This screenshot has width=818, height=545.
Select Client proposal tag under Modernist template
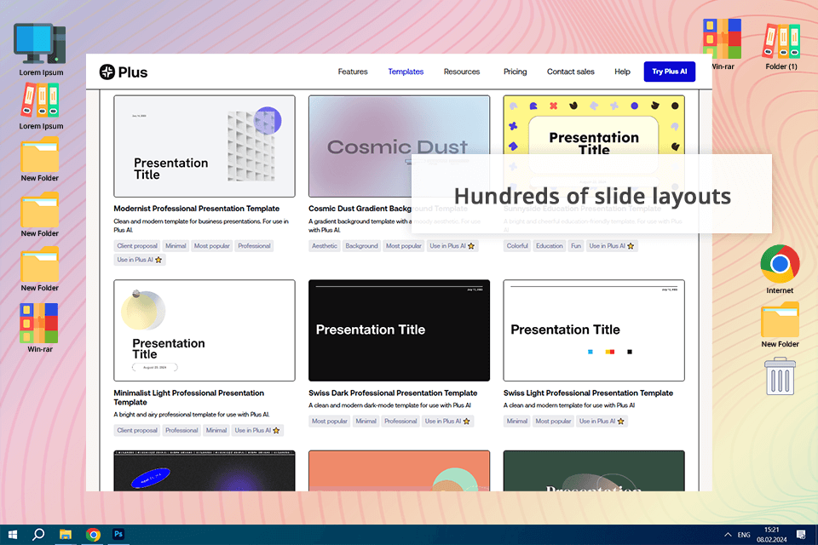pos(137,245)
